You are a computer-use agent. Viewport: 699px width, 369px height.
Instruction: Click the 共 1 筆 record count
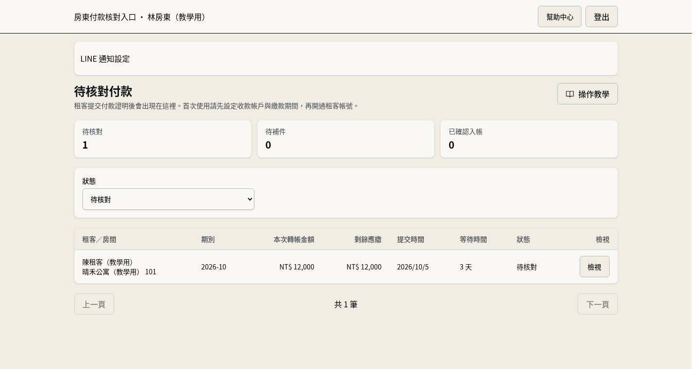click(346, 304)
